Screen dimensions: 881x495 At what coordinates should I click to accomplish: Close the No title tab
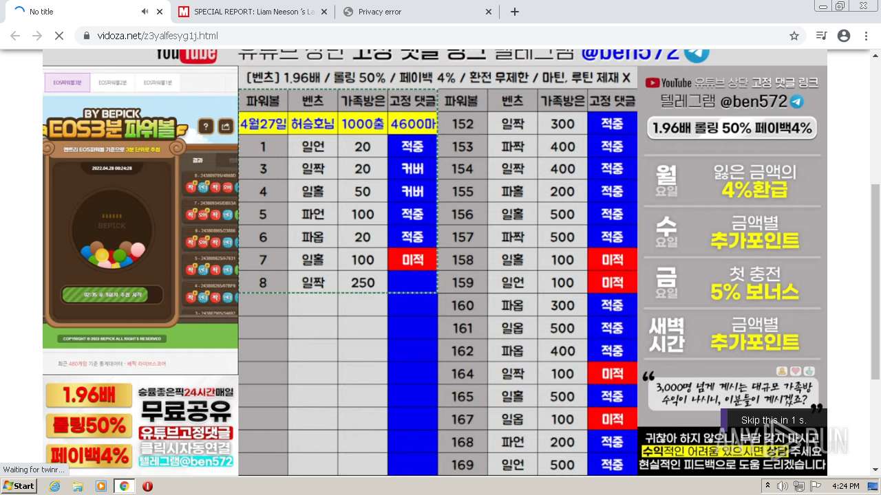(x=160, y=12)
